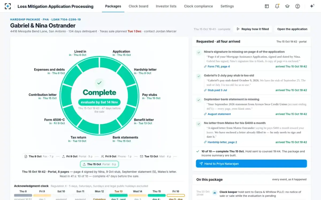Click On this package heading
Screen dimensions: 321x200
pos(209,179)
